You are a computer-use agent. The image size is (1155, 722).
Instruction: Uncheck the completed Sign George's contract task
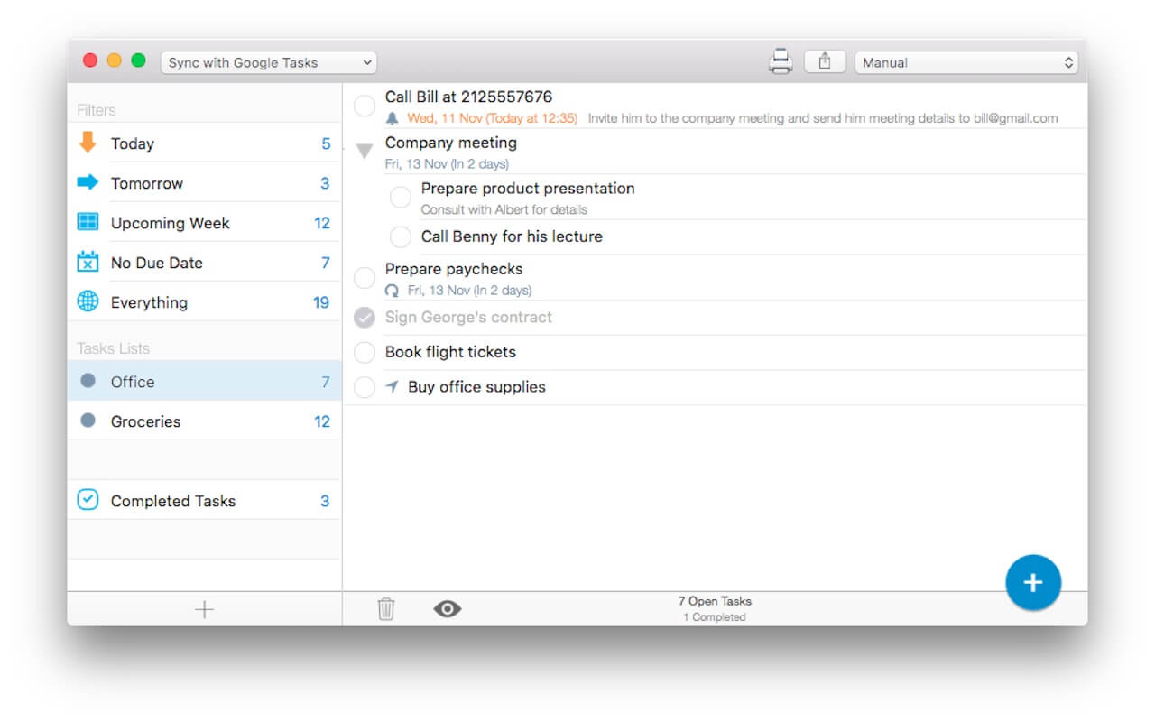(365, 317)
